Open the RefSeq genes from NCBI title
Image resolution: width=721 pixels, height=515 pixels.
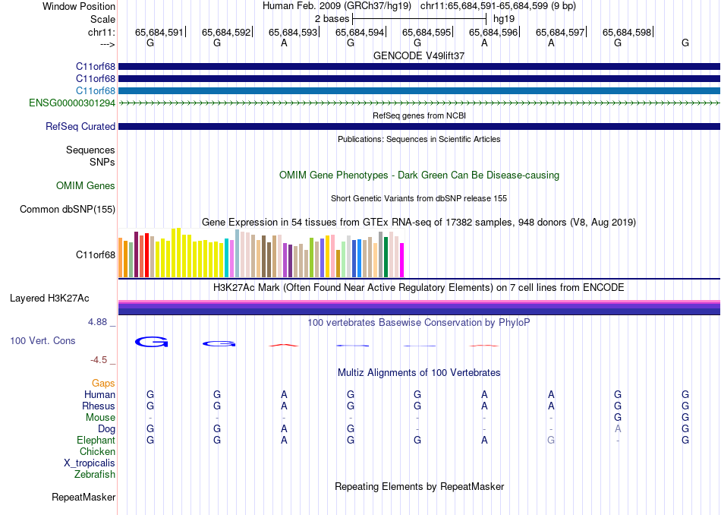tap(419, 115)
